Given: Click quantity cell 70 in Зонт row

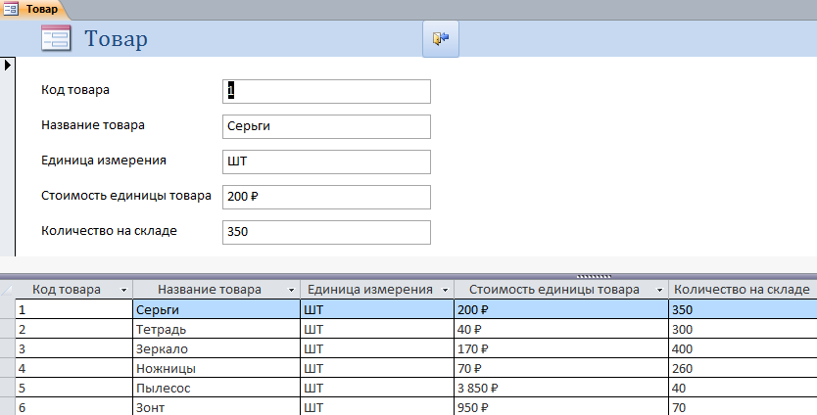Looking at the screenshot, I should click(743, 406).
